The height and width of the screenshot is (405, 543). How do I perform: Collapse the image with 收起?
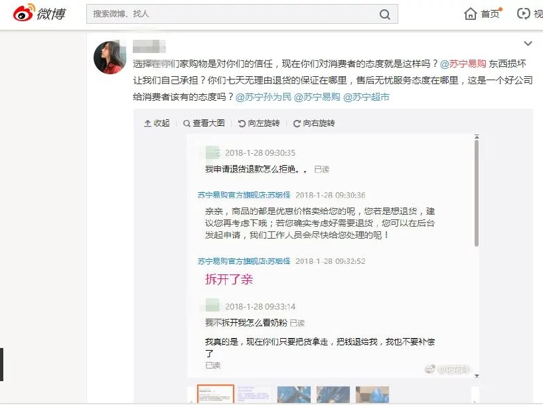point(157,123)
